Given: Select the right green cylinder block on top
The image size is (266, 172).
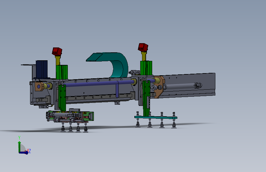Looking at the screenshot, I should pyautogui.click(x=146, y=68).
